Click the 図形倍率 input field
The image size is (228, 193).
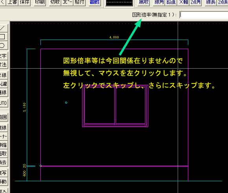coord(204,15)
